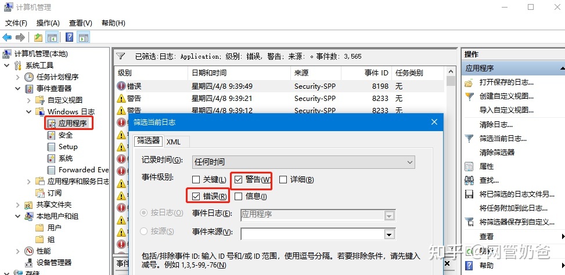Click the Performance monitor icon in tree

pyautogui.click(x=29, y=251)
